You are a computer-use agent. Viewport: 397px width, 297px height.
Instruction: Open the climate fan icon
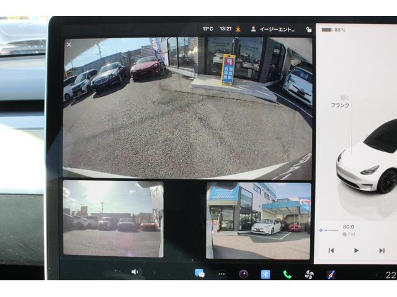click(x=309, y=274)
